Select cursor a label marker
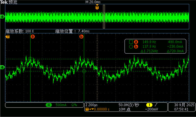 (x=33, y=36)
